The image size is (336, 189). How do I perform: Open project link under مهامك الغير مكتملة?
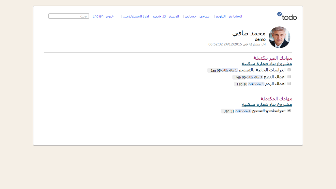267,64
